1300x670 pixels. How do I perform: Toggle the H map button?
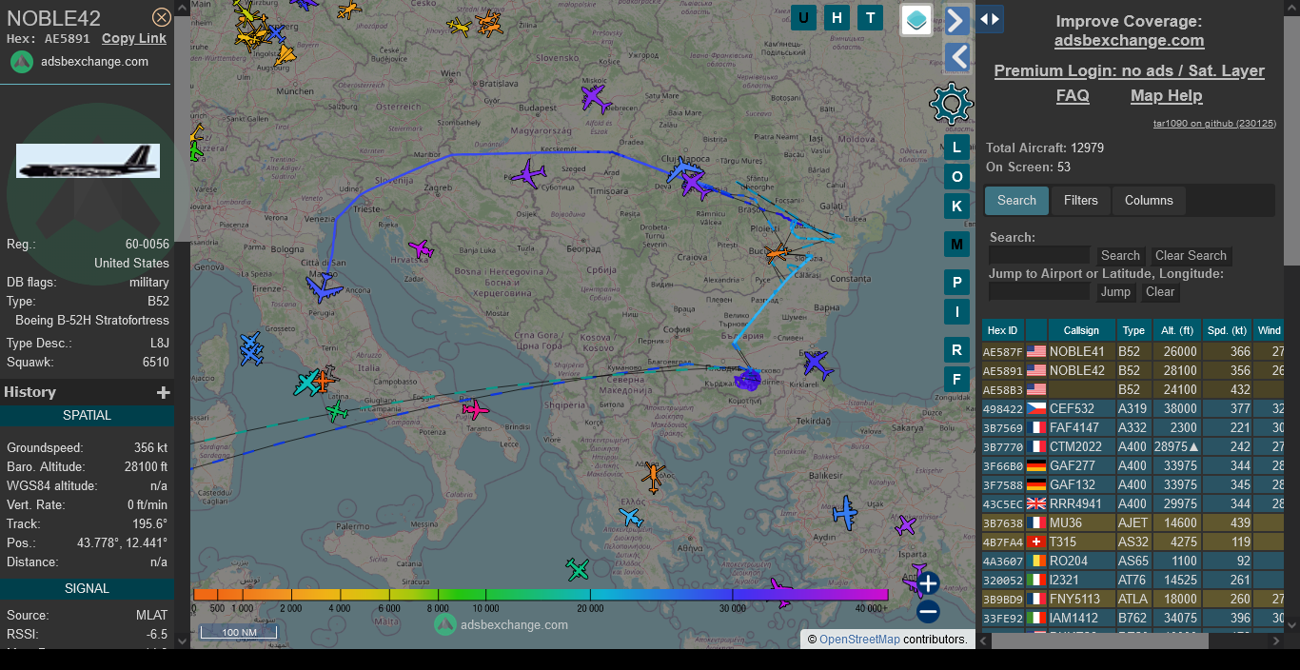(837, 17)
